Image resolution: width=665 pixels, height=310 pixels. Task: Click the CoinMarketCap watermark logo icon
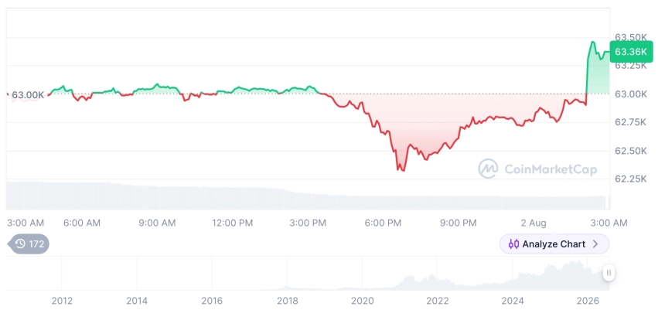pyautogui.click(x=488, y=169)
